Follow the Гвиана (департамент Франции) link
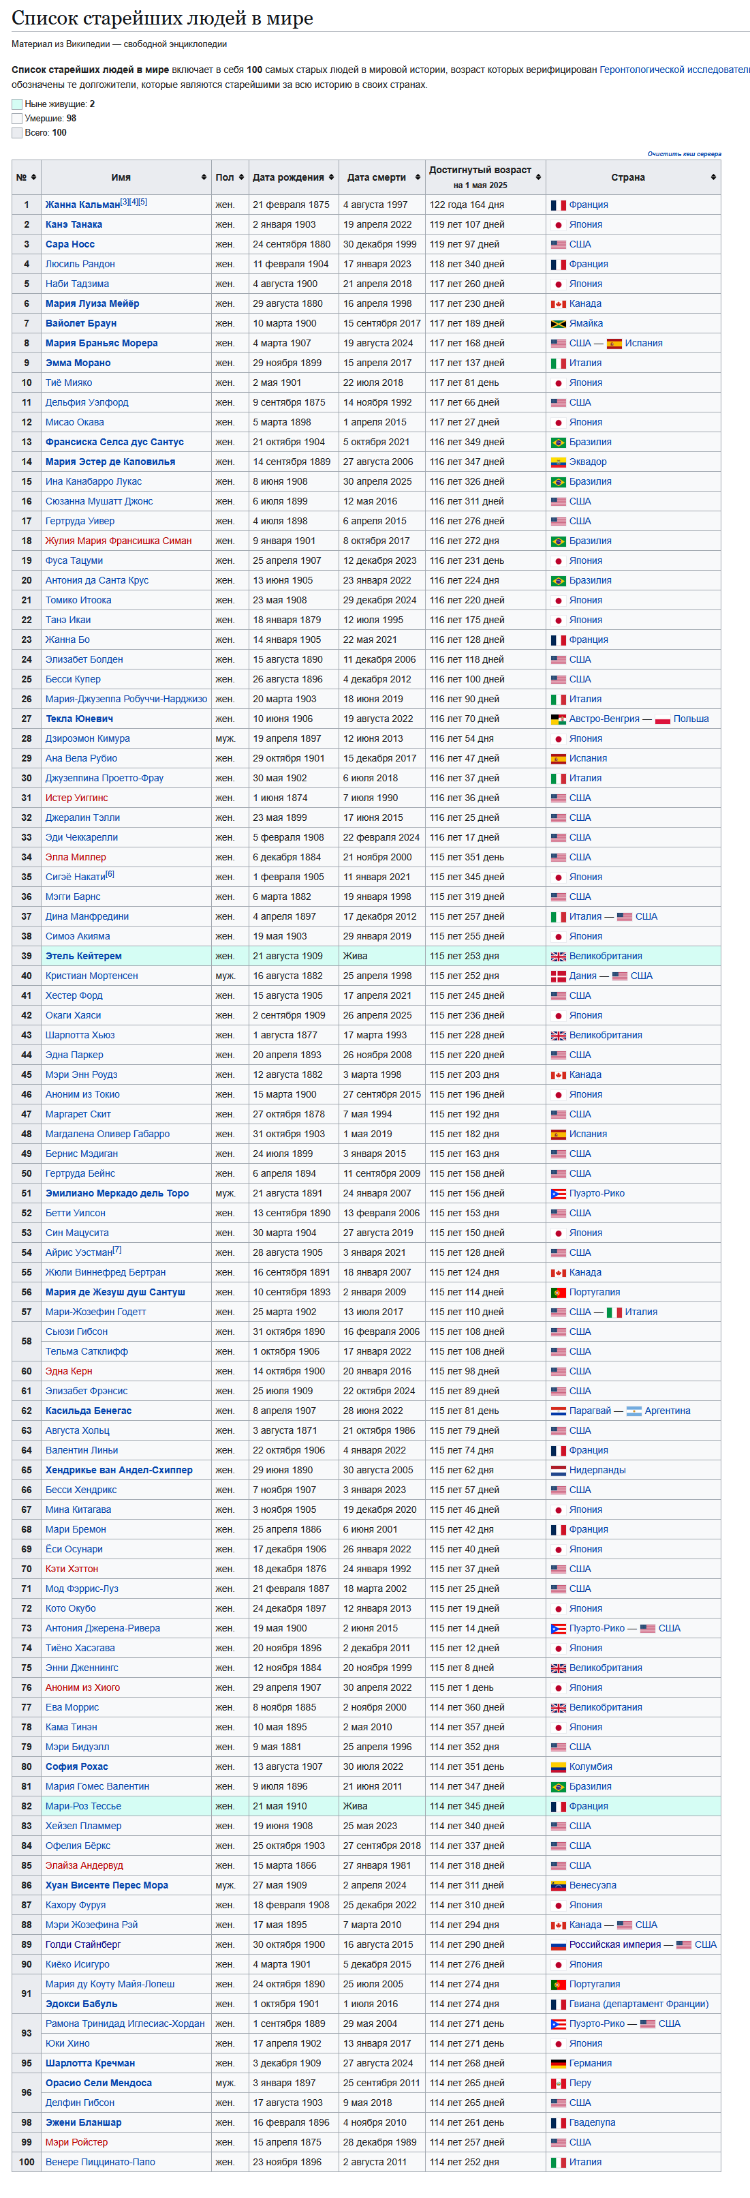Screen dimensions: 750x2198 pyautogui.click(x=639, y=2004)
